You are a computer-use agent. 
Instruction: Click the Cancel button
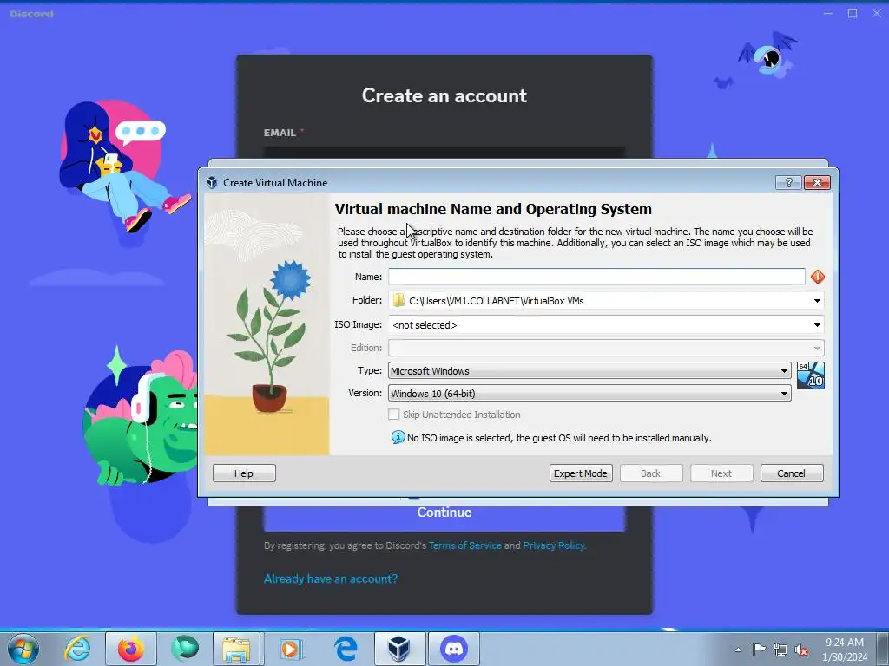click(792, 473)
